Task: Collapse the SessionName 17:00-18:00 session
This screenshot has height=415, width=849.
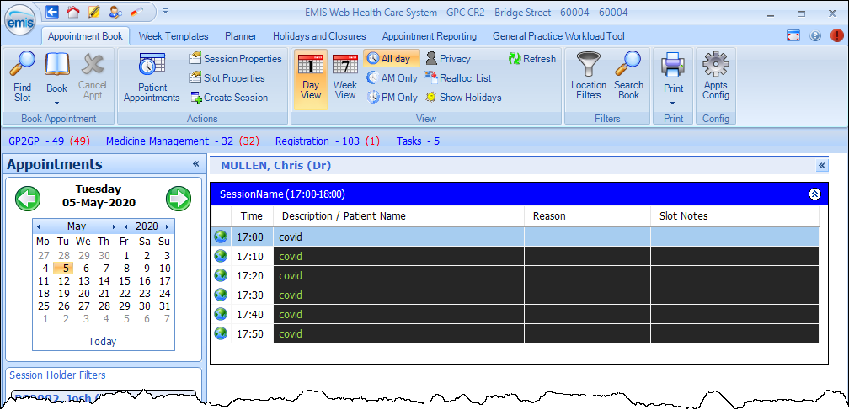Action: click(x=814, y=194)
